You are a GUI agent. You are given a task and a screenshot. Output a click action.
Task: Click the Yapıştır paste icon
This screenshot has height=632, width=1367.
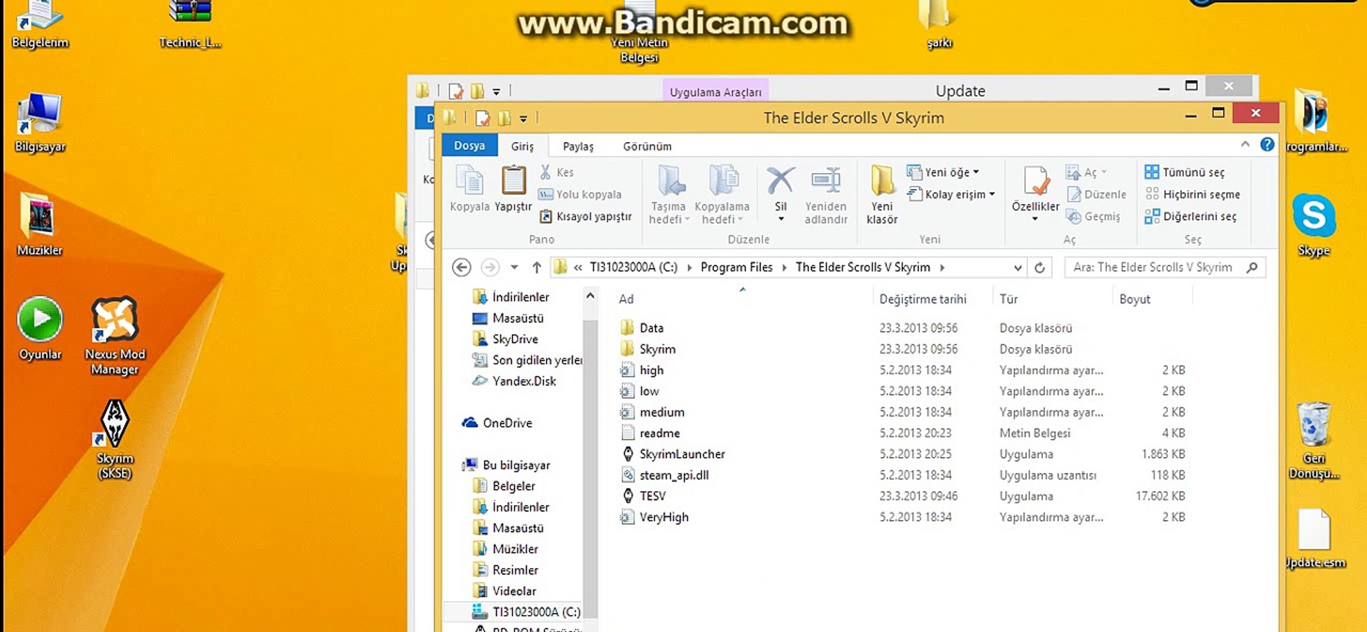[513, 181]
